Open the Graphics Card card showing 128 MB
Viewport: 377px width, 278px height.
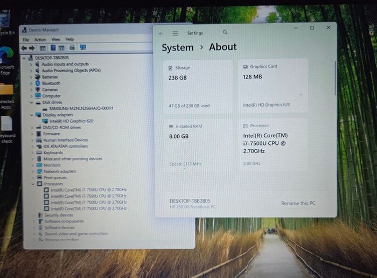click(273, 86)
